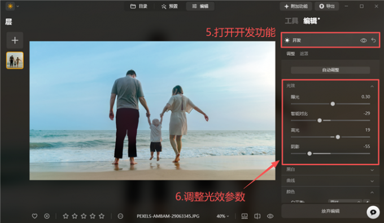The height and width of the screenshot is (223, 384).
Task: Open the chat support bubble
Action: [x=373, y=212]
